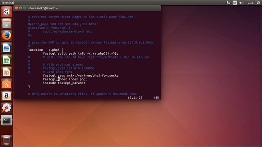
Task: Click the 'pass the PHP scripts' comment
Action: 91,42
